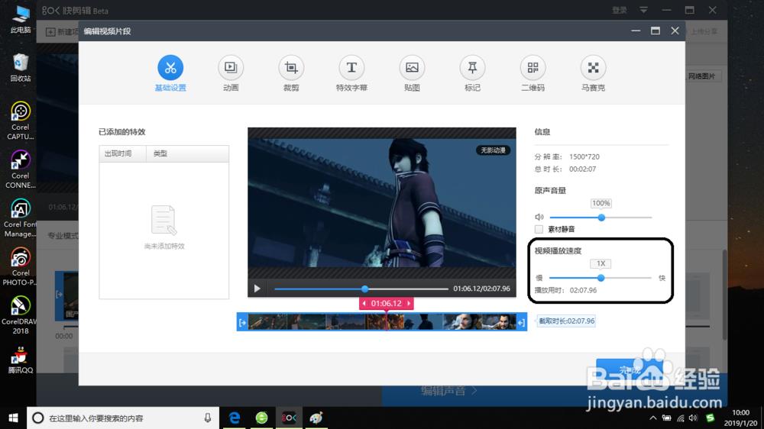Adjust the 视频播放速度 speed slider
This screenshot has height=429, width=764.
click(601, 278)
